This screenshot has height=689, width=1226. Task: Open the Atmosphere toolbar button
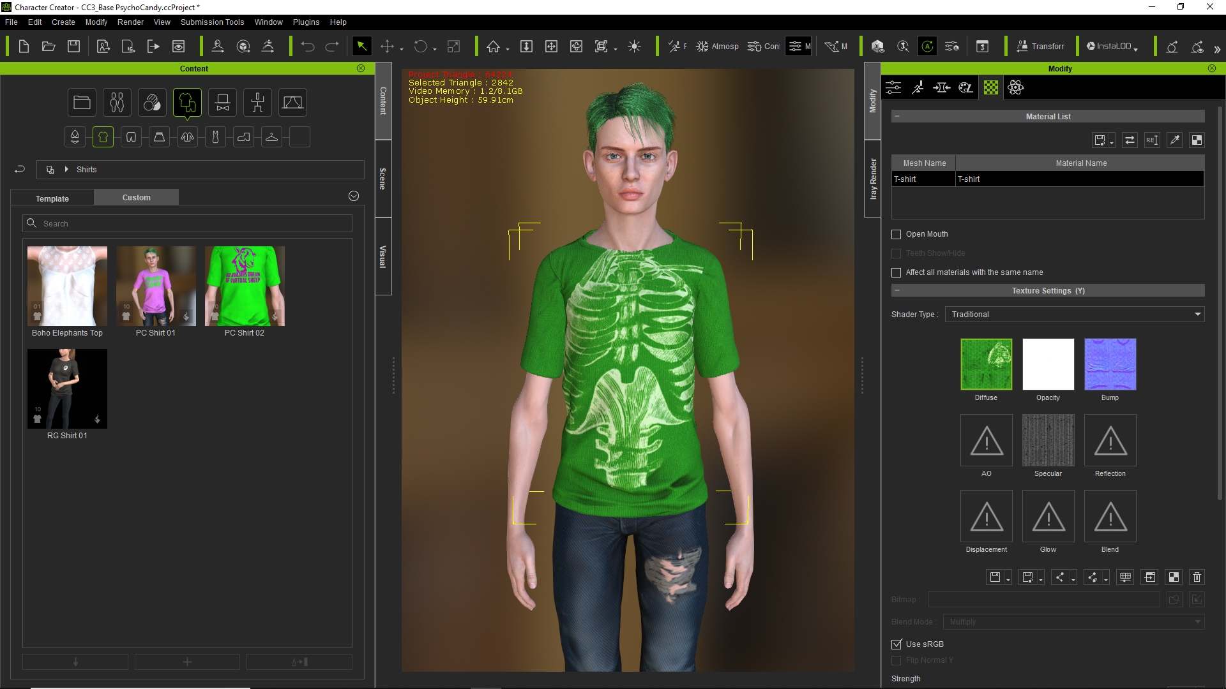[717, 47]
